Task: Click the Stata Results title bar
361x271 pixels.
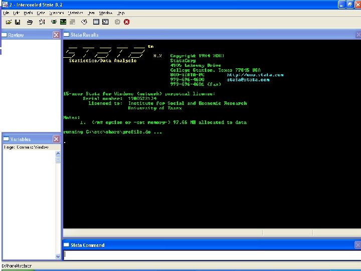Action: (212, 35)
